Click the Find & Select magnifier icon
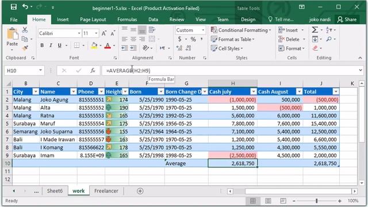The height and width of the screenshot is (207, 368). (329, 39)
